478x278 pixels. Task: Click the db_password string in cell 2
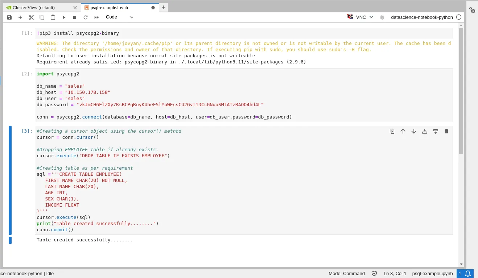170,105
